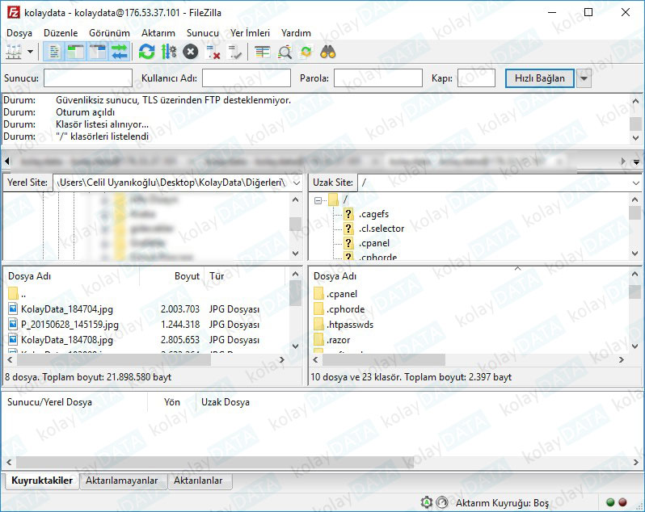This screenshot has height=512, width=645.
Task: Select .cpanel in the remote tree
Action: click(x=374, y=243)
